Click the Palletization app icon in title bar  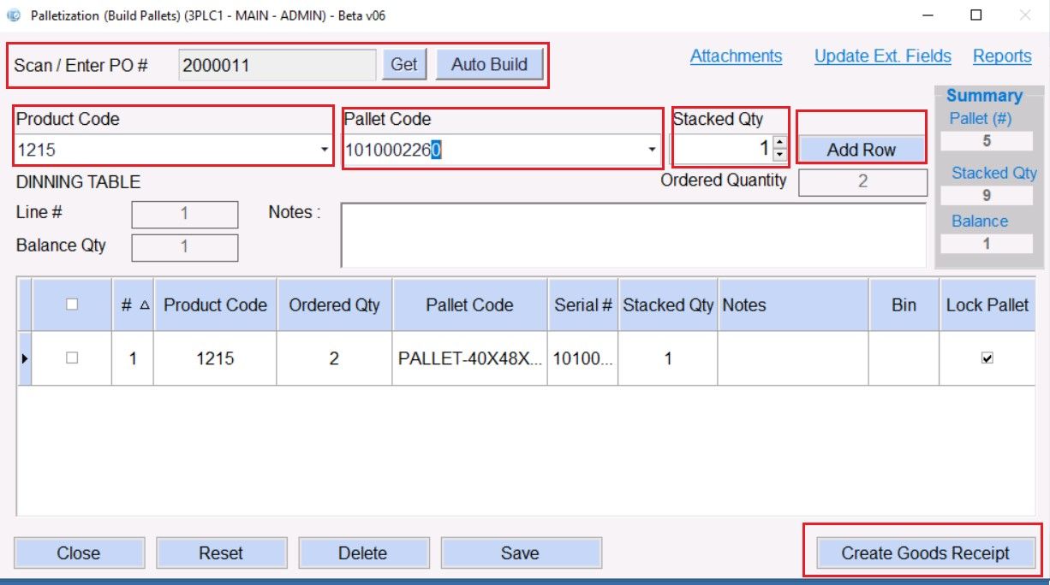pos(14,15)
